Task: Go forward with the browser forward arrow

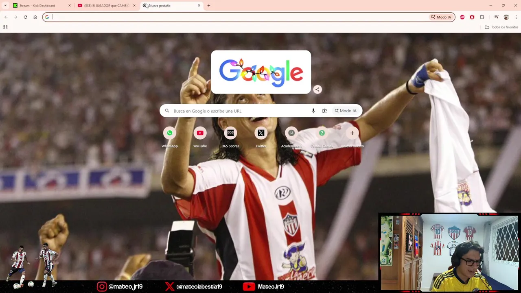Action: click(x=15, y=17)
